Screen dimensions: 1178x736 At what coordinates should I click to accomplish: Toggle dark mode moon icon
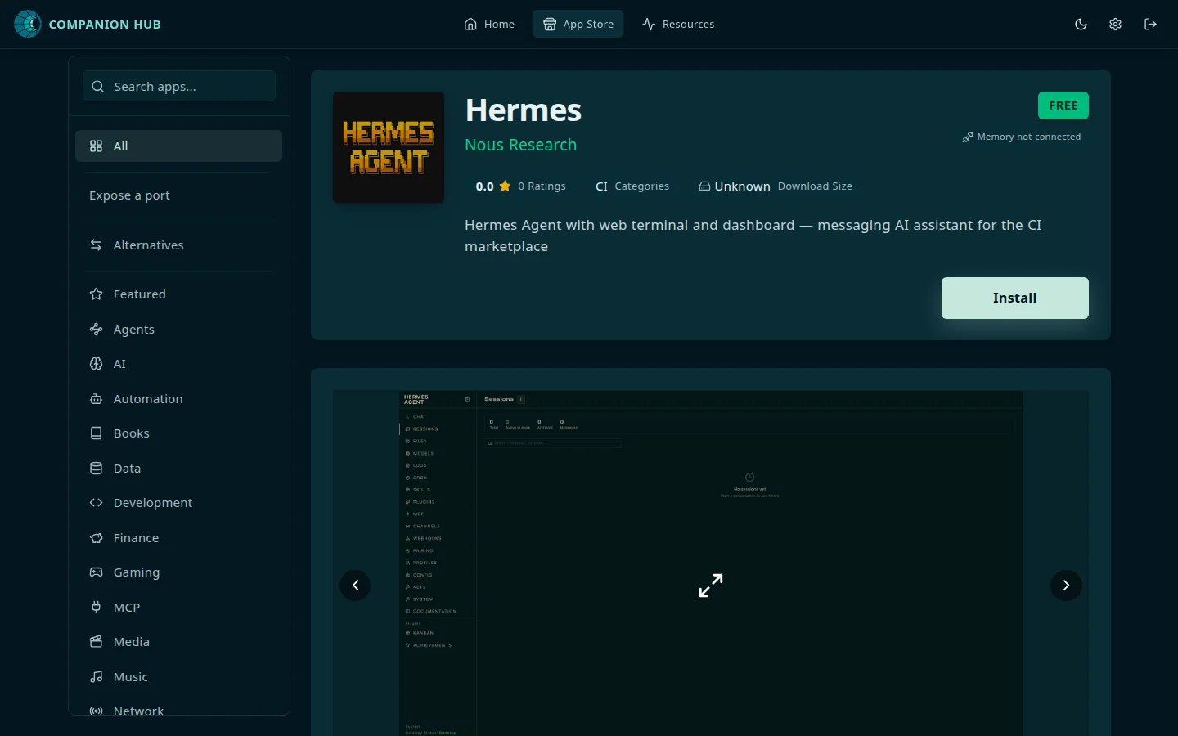[1081, 24]
